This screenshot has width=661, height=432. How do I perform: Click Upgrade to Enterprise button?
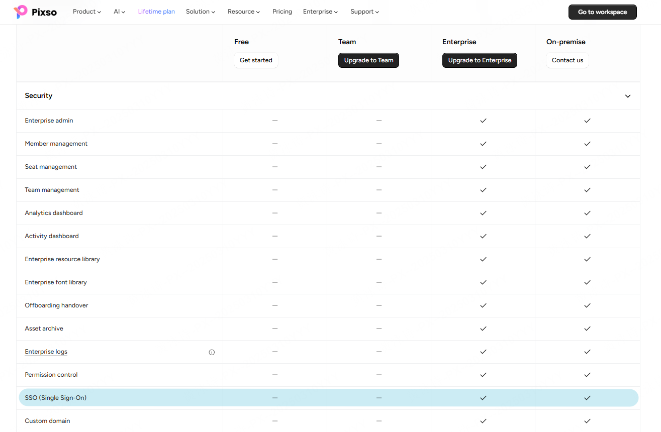[x=480, y=60]
